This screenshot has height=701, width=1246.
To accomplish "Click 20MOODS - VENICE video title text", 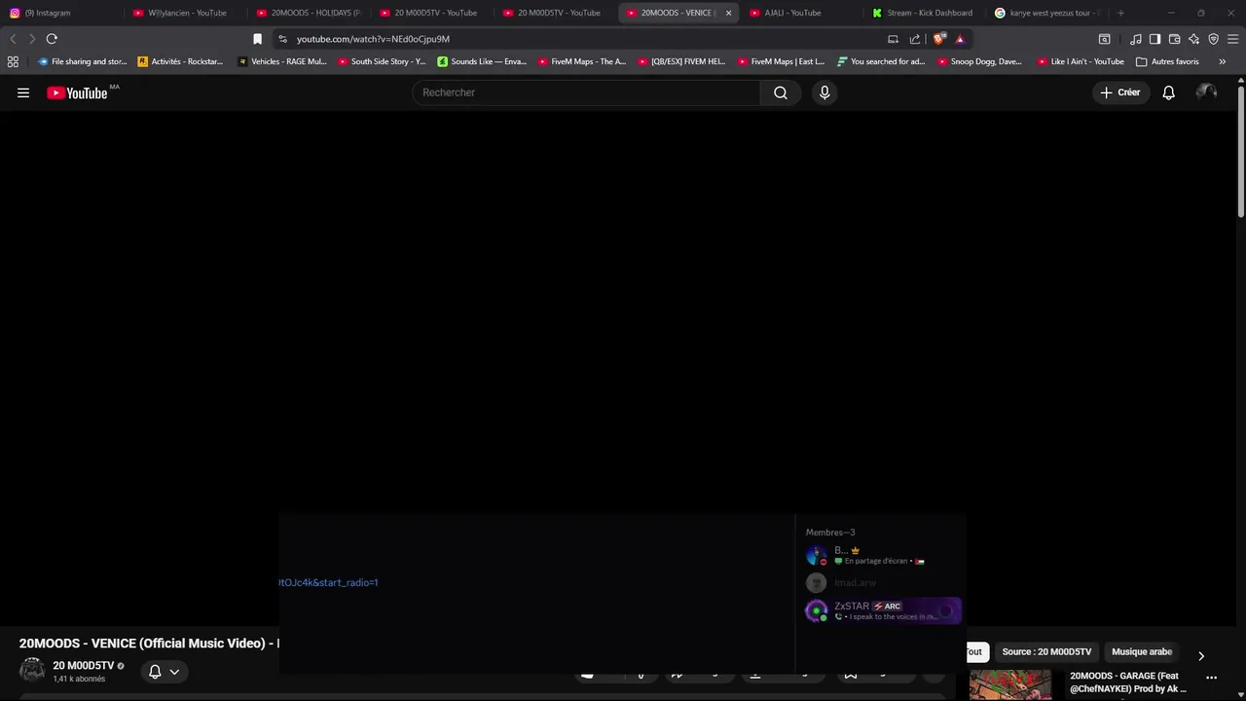I will (149, 644).
